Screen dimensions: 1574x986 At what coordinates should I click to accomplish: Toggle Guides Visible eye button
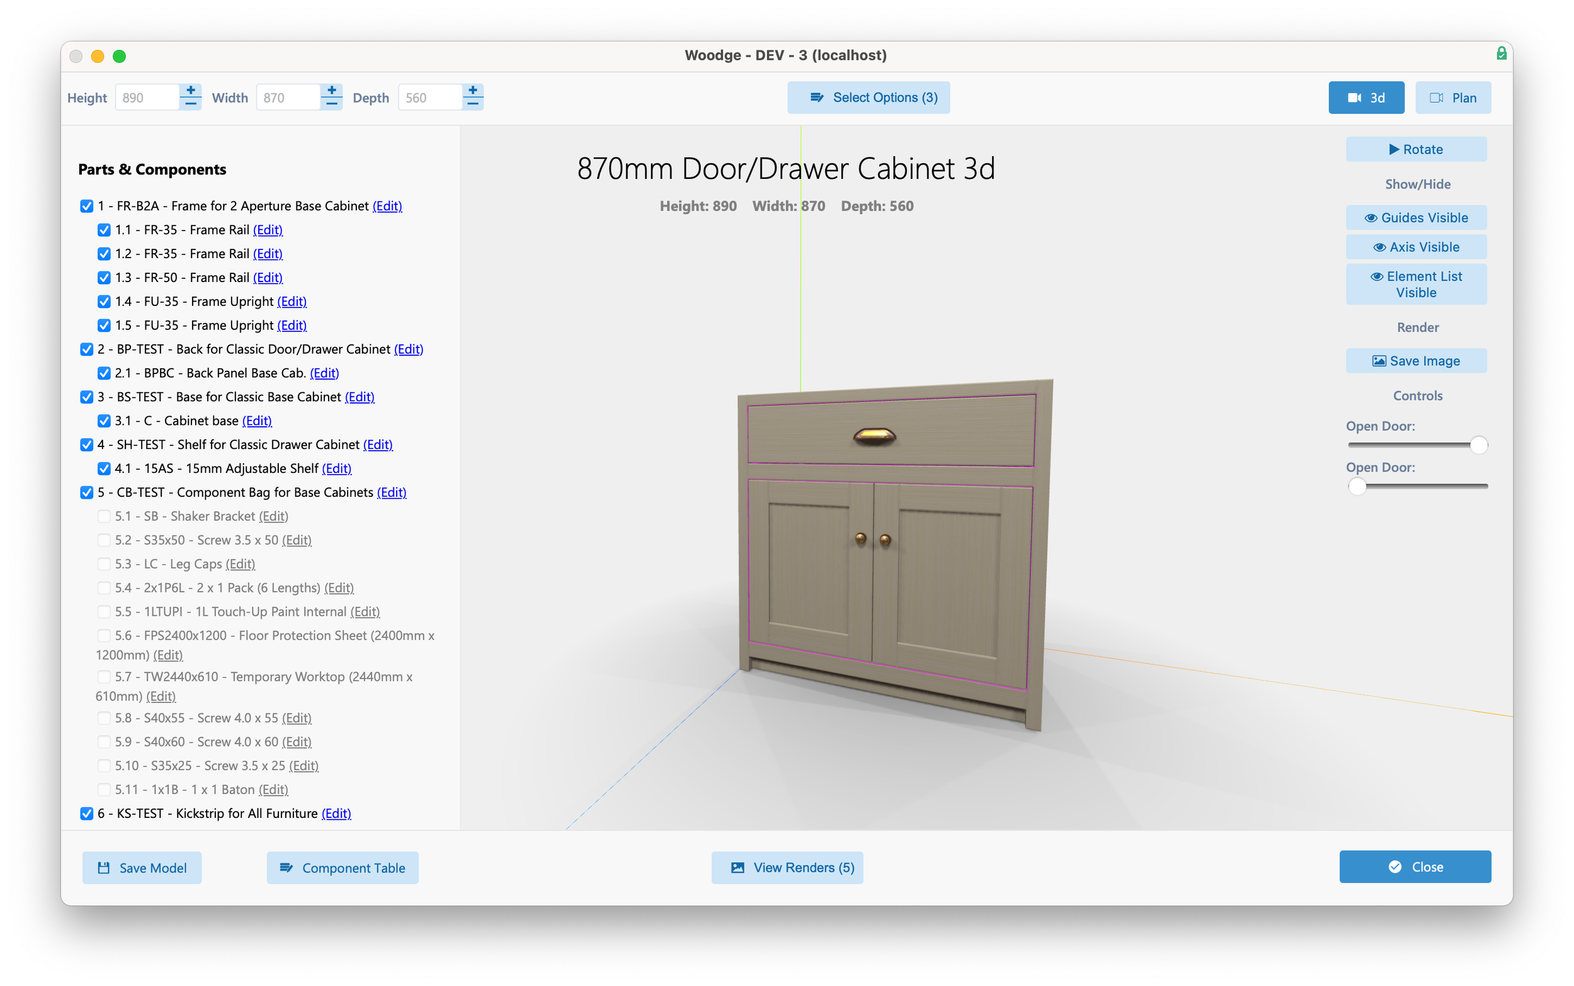pyautogui.click(x=1415, y=218)
